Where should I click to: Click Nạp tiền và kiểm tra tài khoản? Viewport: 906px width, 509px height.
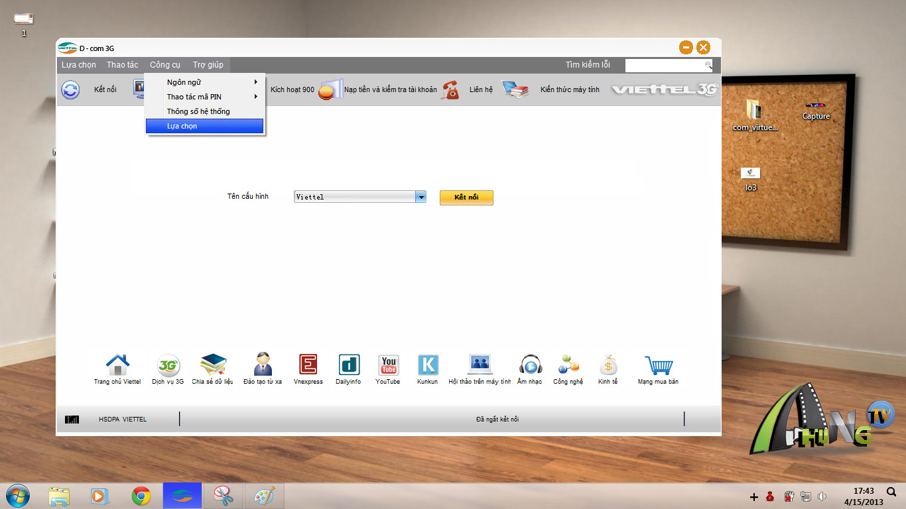(391, 89)
